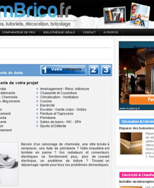This screenshot has height=188, width=154.
Task: Select the Plomberie category
Action: (48, 118)
